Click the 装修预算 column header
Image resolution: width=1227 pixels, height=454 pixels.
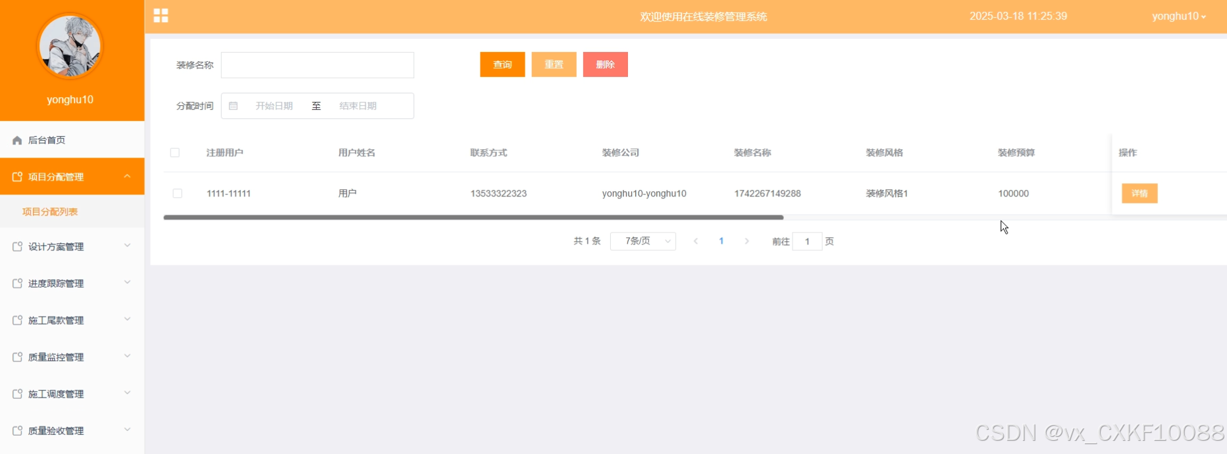click(x=1016, y=152)
